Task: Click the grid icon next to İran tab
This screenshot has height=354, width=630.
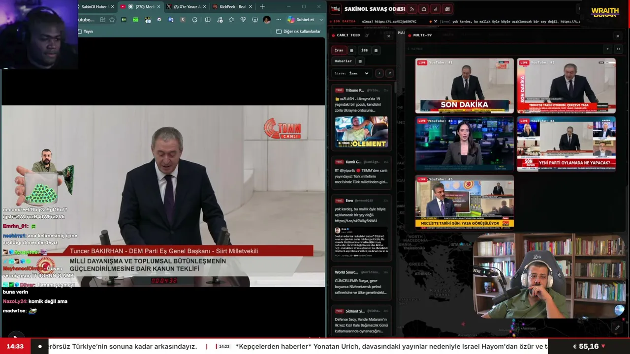Action: [x=351, y=50]
